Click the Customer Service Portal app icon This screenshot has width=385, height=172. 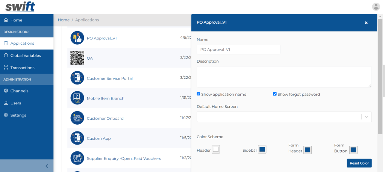77,78
